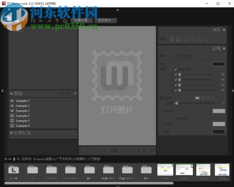This screenshot has width=234, height=187.
Task: Go up one folder level arrow
Action: pos(14,159)
